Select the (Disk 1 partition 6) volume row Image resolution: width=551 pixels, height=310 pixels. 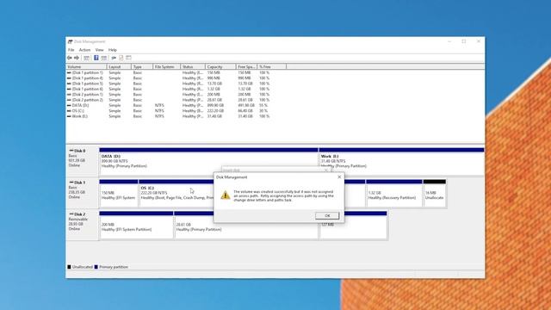pos(169,89)
